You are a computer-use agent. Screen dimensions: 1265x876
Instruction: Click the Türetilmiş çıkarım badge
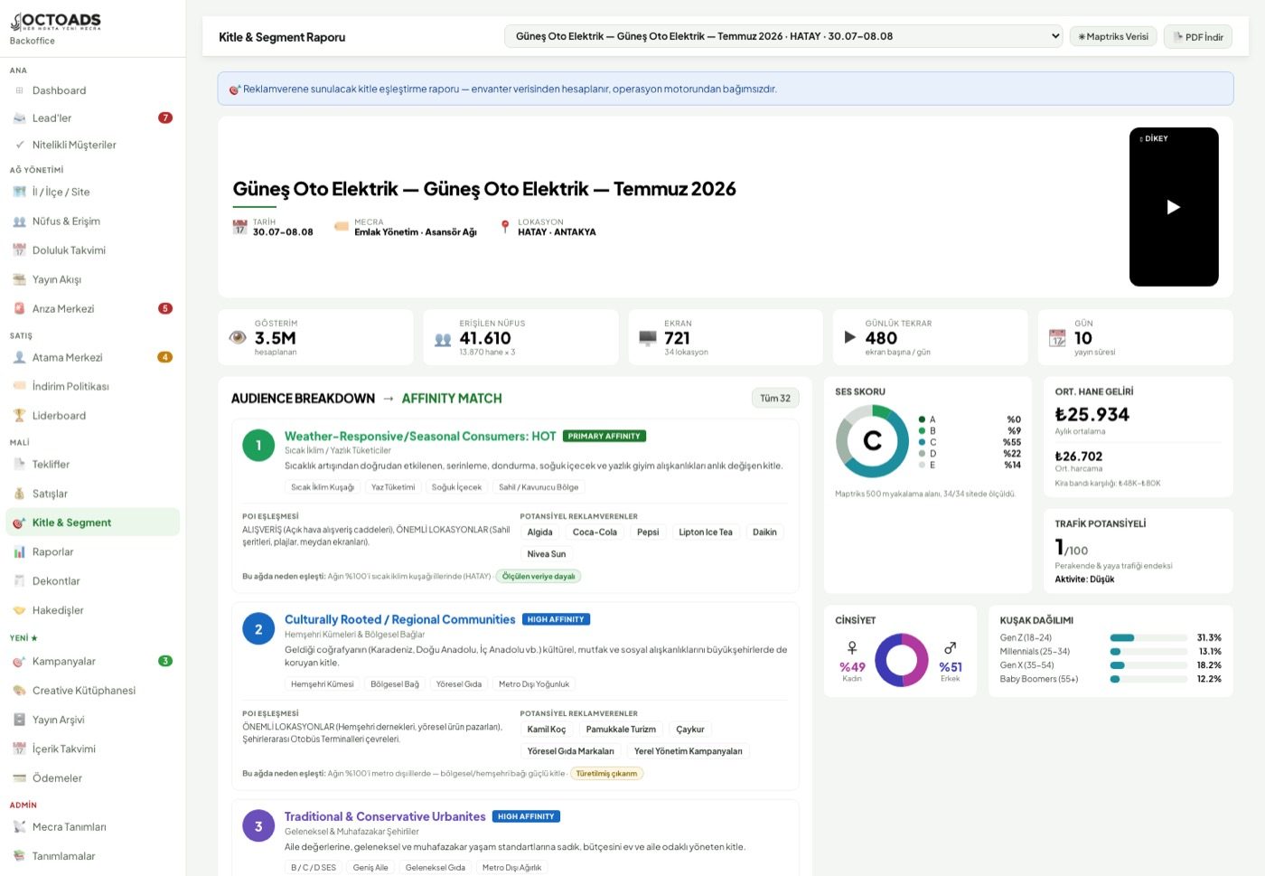606,774
